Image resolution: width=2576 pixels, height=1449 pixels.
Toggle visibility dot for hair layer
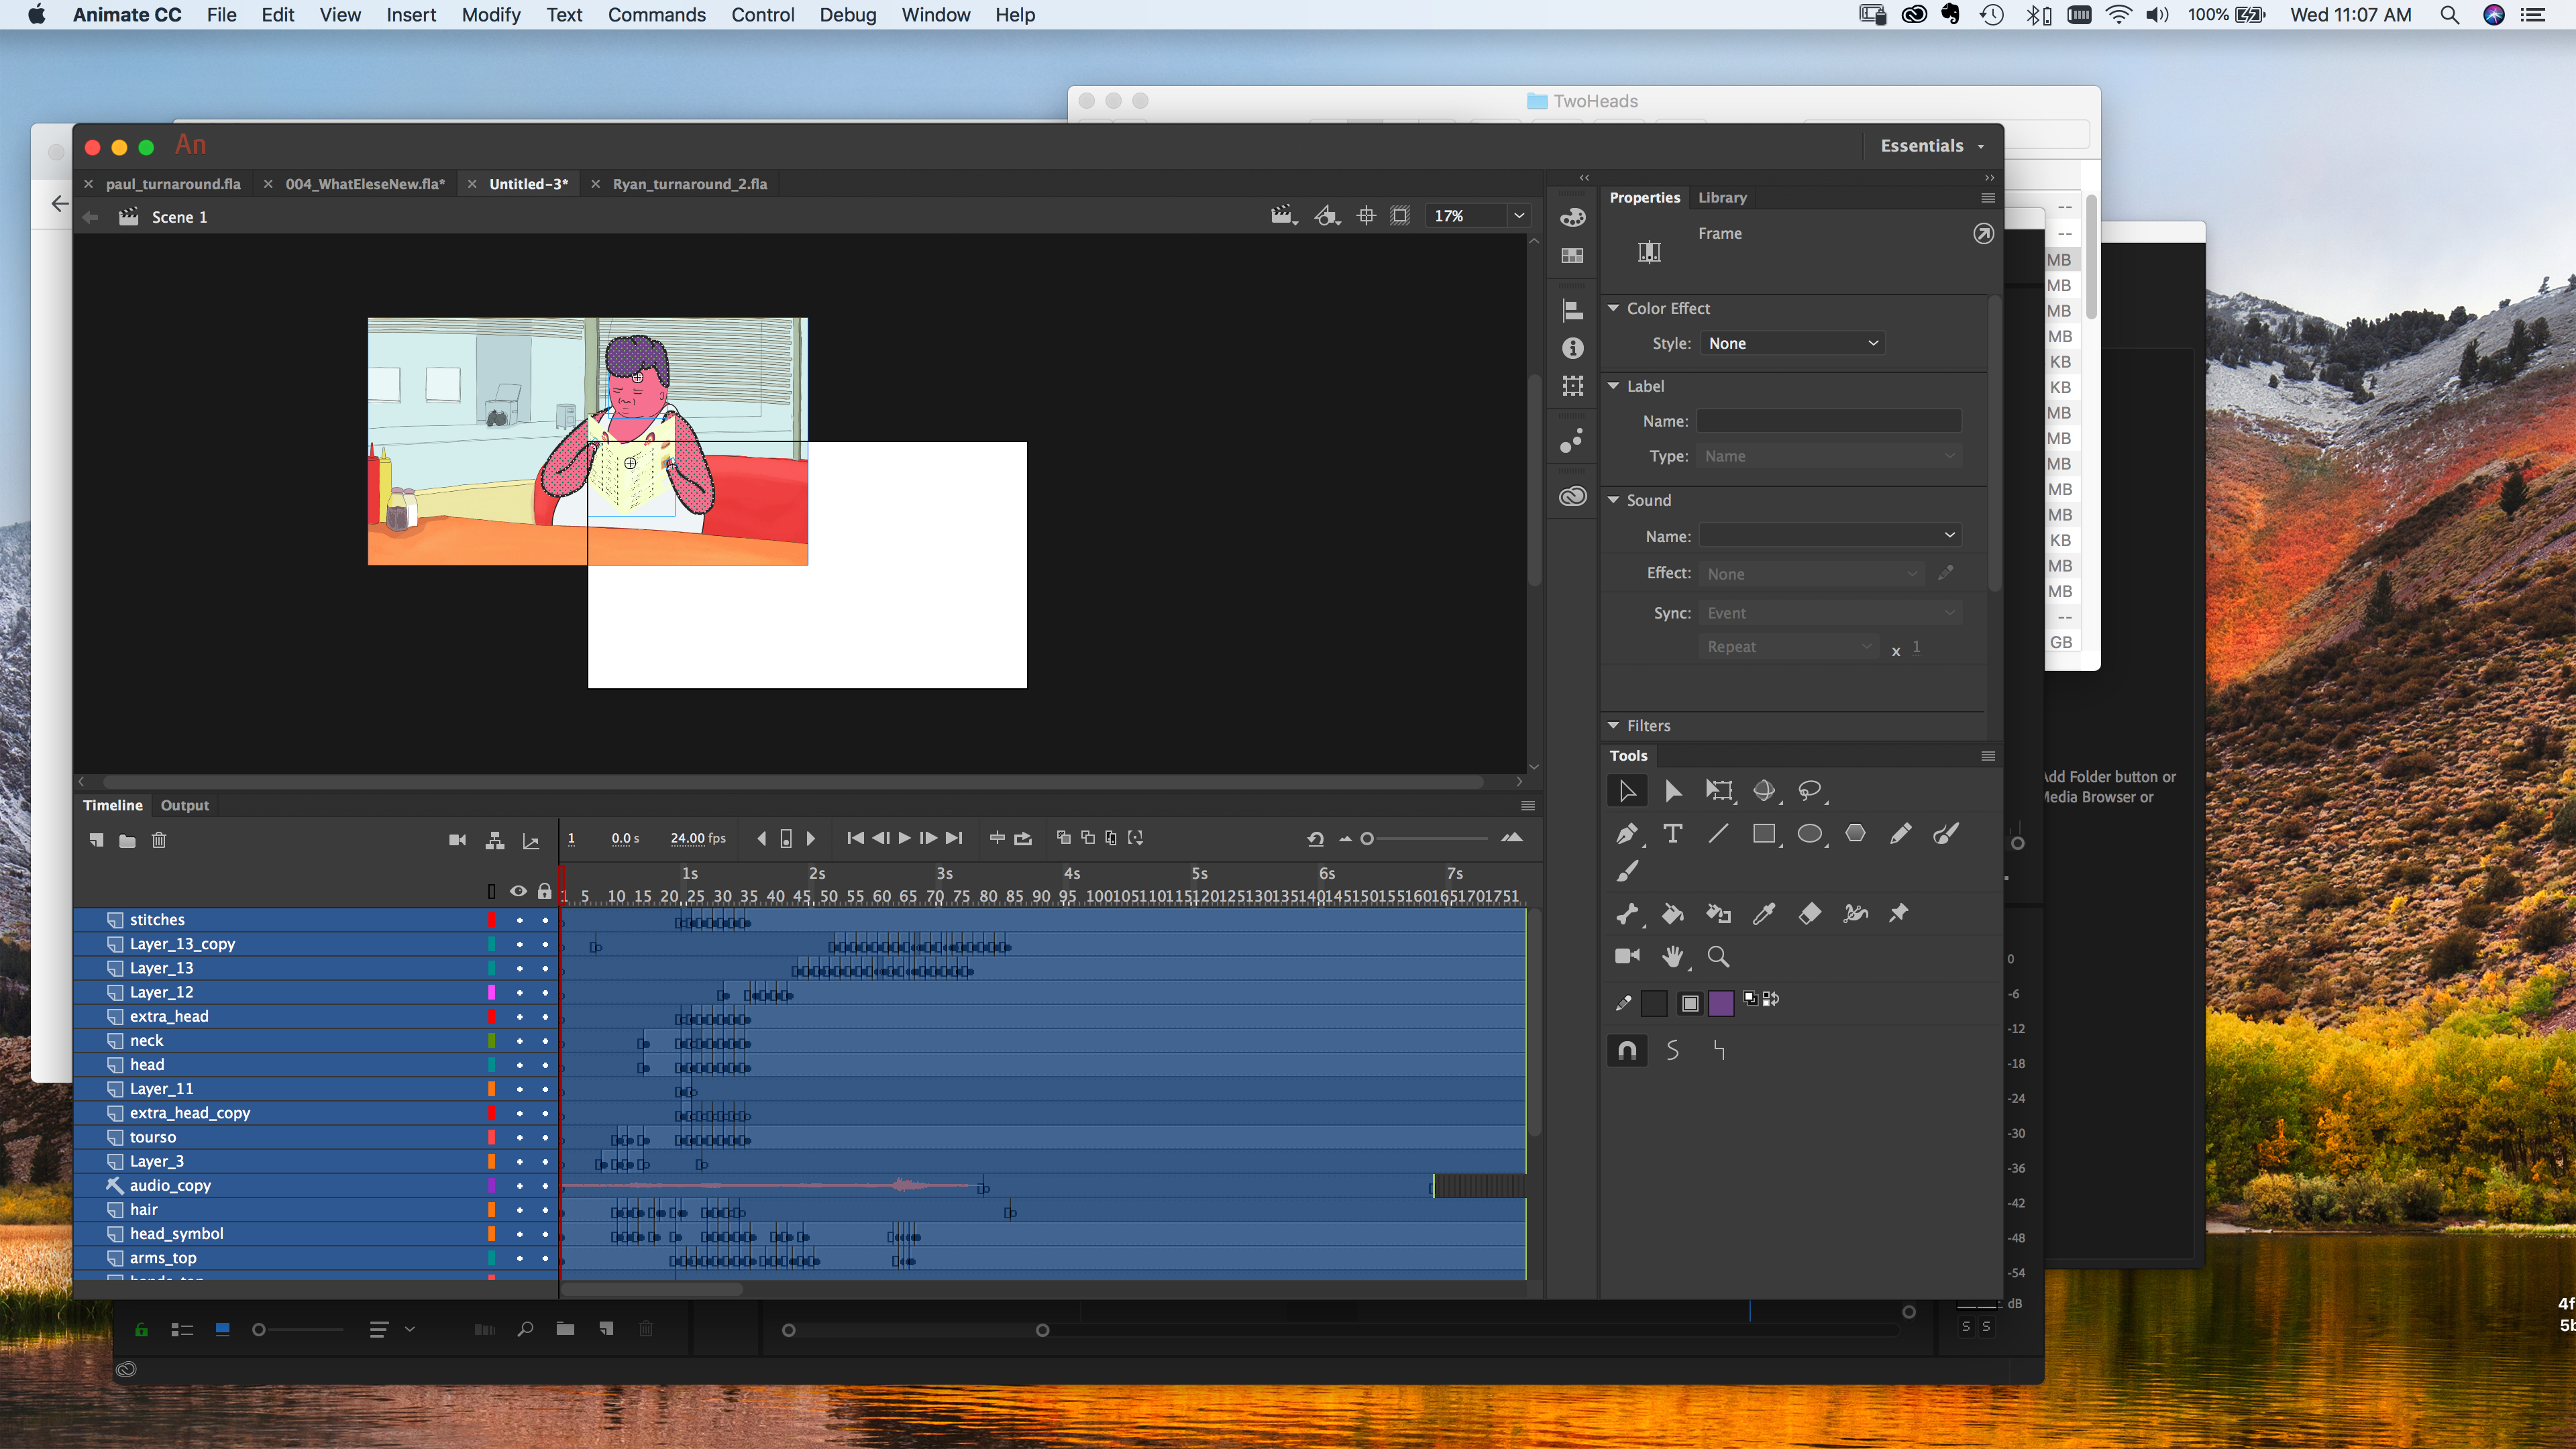coord(519,1209)
